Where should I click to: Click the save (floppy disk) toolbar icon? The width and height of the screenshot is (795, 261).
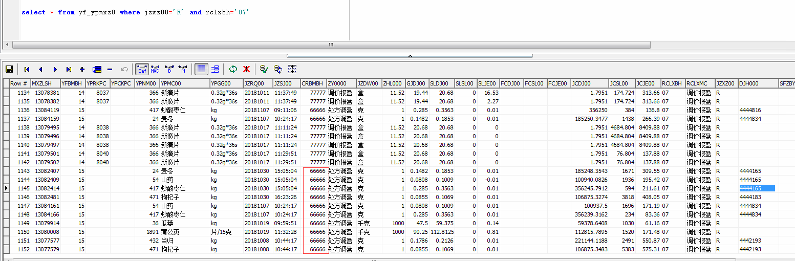(9, 69)
